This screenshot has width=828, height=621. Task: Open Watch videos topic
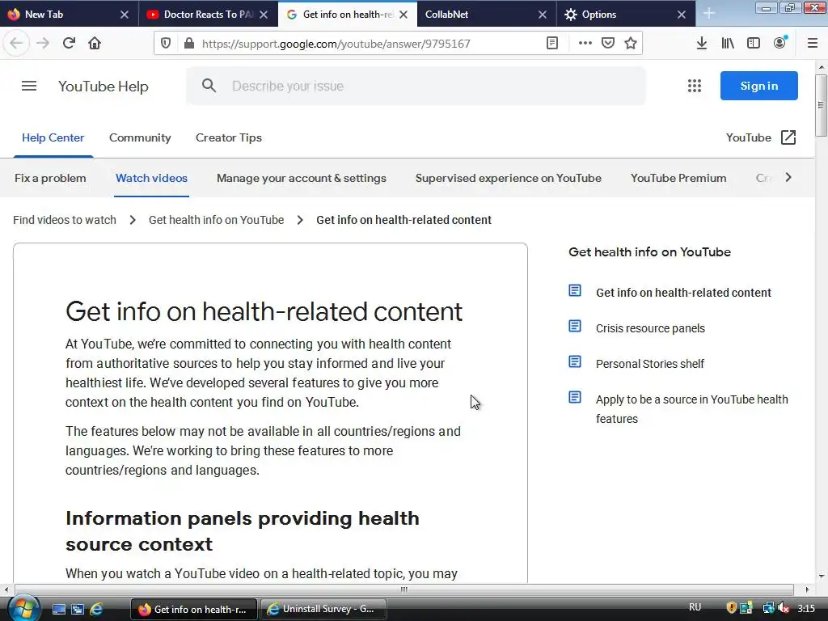pyautogui.click(x=151, y=178)
